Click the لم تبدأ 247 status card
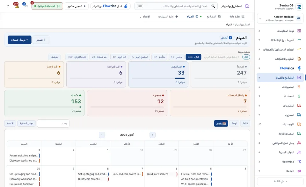 tap(220, 74)
